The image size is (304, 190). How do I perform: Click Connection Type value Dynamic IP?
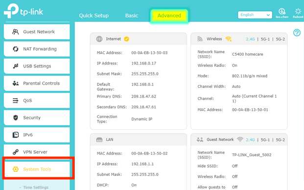(x=142, y=119)
